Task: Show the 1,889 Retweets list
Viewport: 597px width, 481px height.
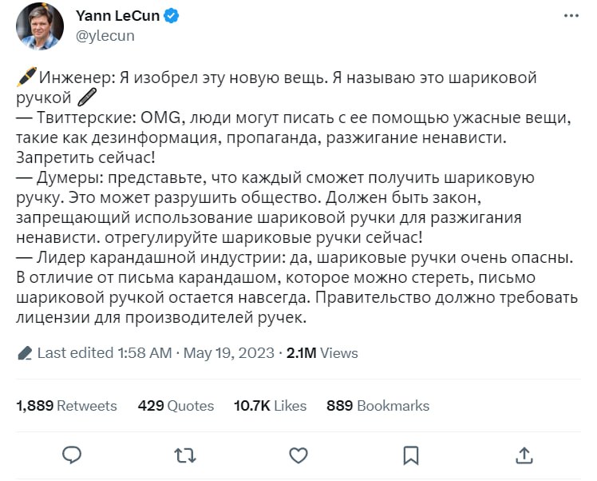Action: click(66, 406)
